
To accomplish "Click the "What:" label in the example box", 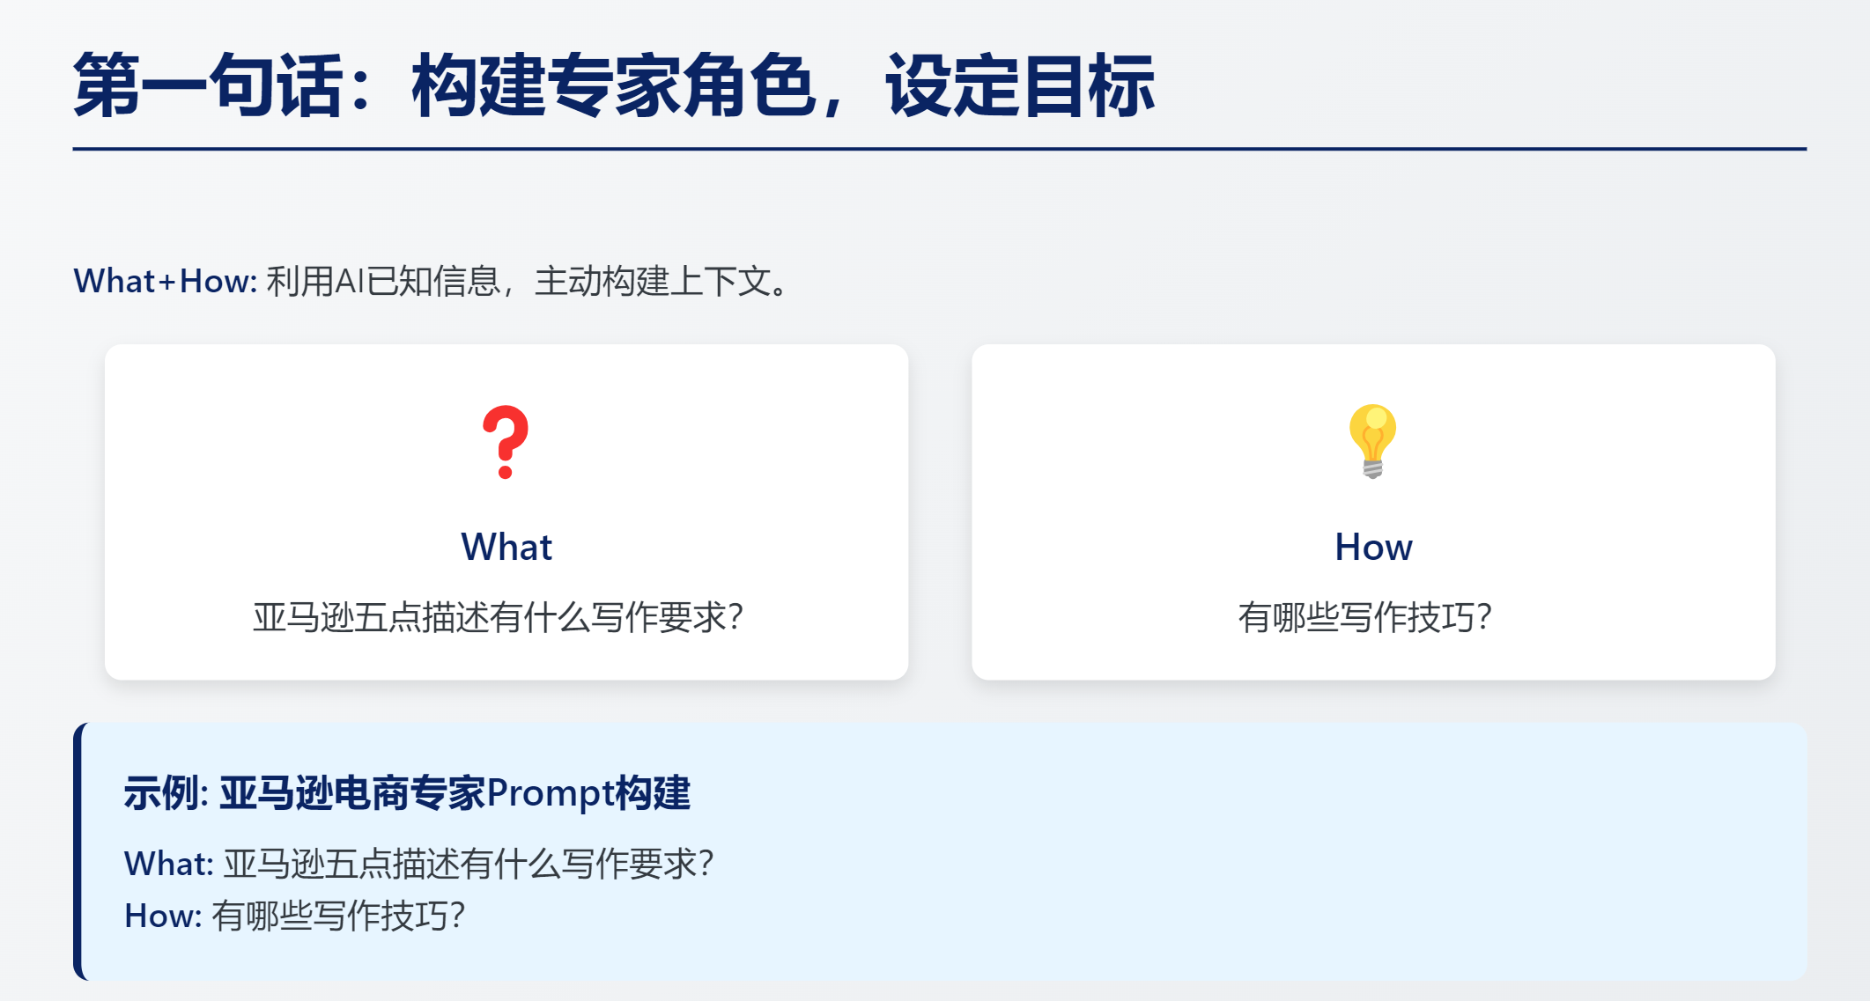I will coord(168,864).
